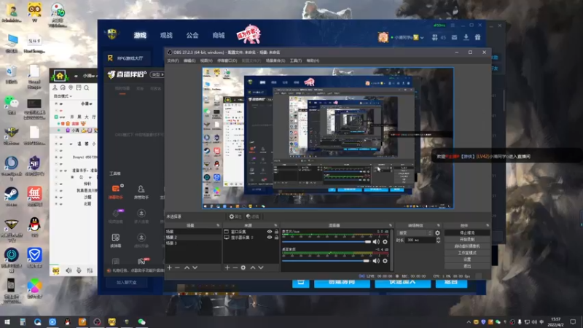Add a new scene with the plus icon
This screenshot has height=328, width=583.
coord(170,268)
